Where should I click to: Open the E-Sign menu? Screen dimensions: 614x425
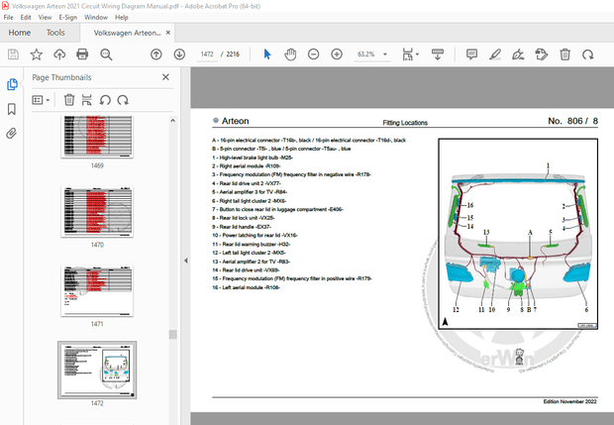pos(67,17)
